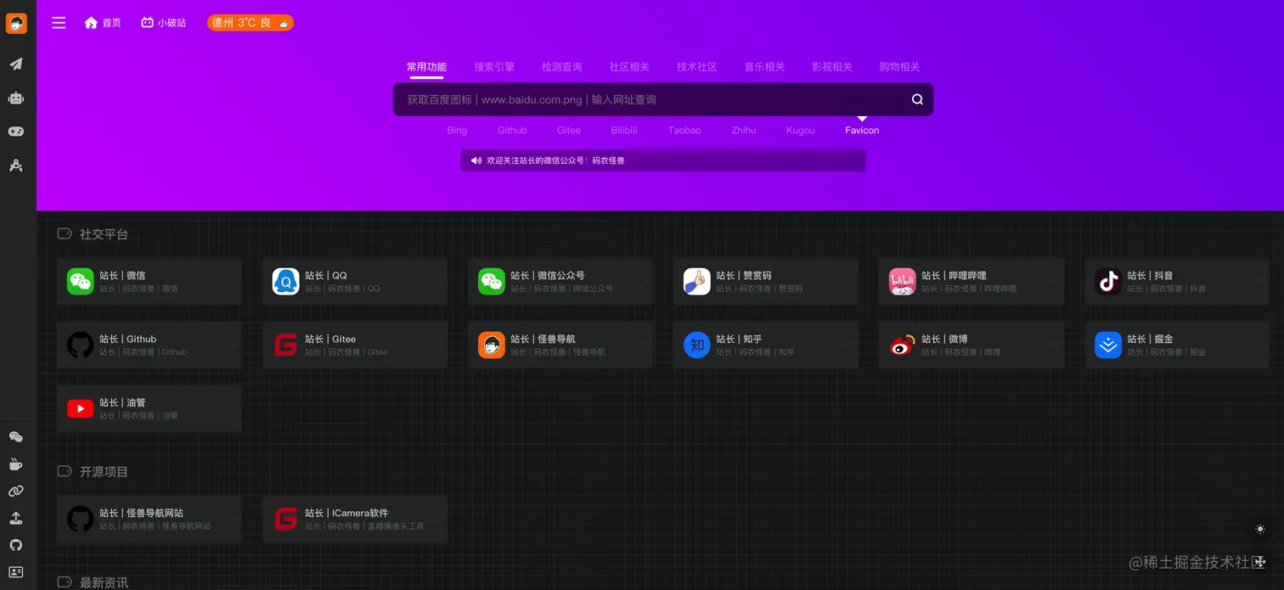Viewport: 1284px width, 590px height.
Task: Select the 购物相关 tab
Action: click(899, 67)
